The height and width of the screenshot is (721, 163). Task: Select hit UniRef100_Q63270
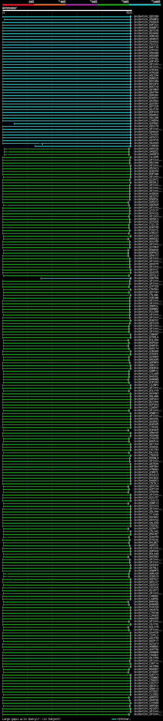[146, 196]
